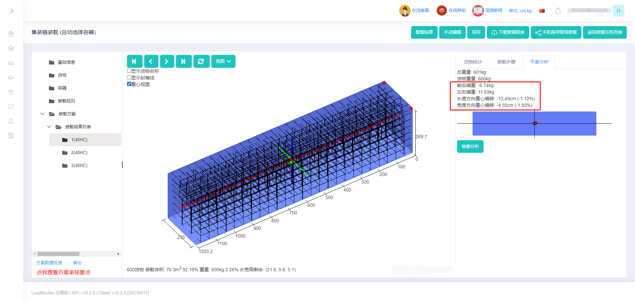The image size is (635, 302).
Task: Jump to first loading step button
Action: click(x=134, y=62)
